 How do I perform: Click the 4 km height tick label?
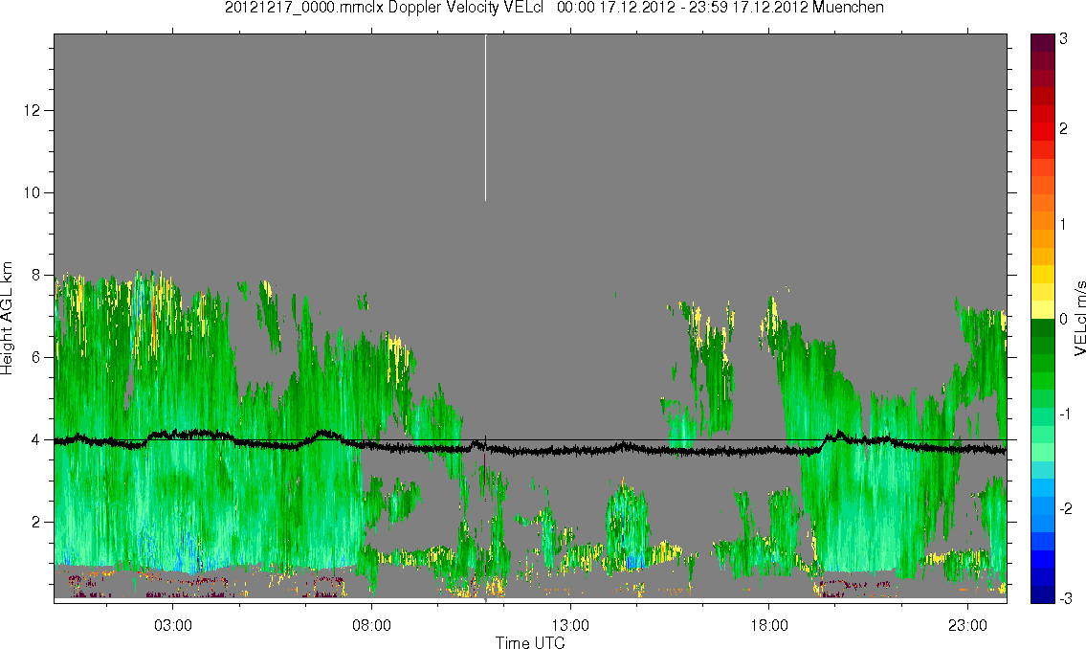point(36,439)
